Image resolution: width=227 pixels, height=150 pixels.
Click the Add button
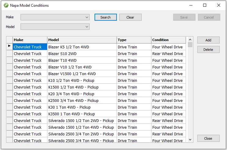(x=208, y=40)
